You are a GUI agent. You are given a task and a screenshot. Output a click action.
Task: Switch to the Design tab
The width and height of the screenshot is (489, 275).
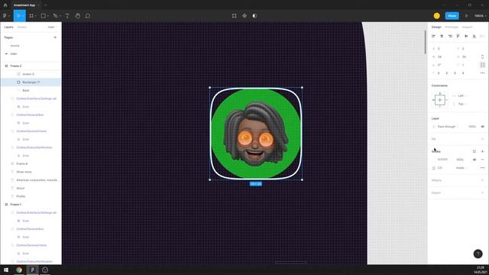coord(436,27)
